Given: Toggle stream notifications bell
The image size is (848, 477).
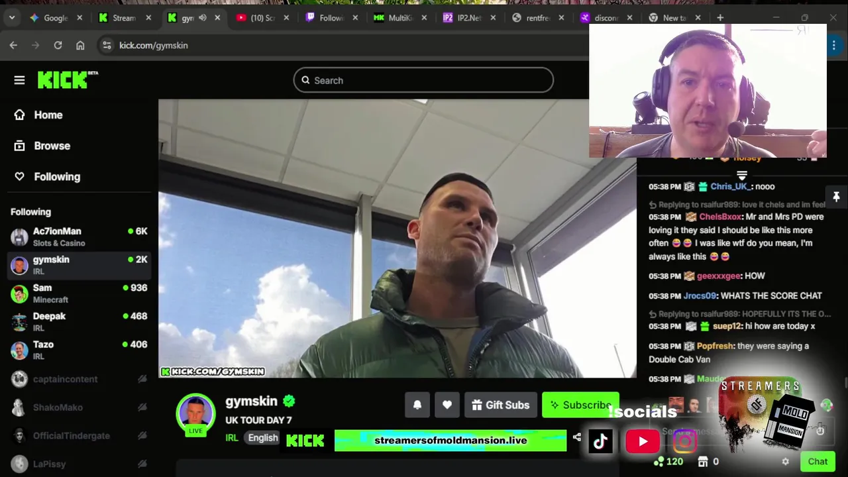Looking at the screenshot, I should tap(417, 405).
